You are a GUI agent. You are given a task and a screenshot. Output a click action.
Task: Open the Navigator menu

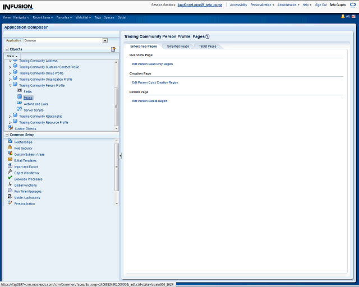[x=21, y=17]
